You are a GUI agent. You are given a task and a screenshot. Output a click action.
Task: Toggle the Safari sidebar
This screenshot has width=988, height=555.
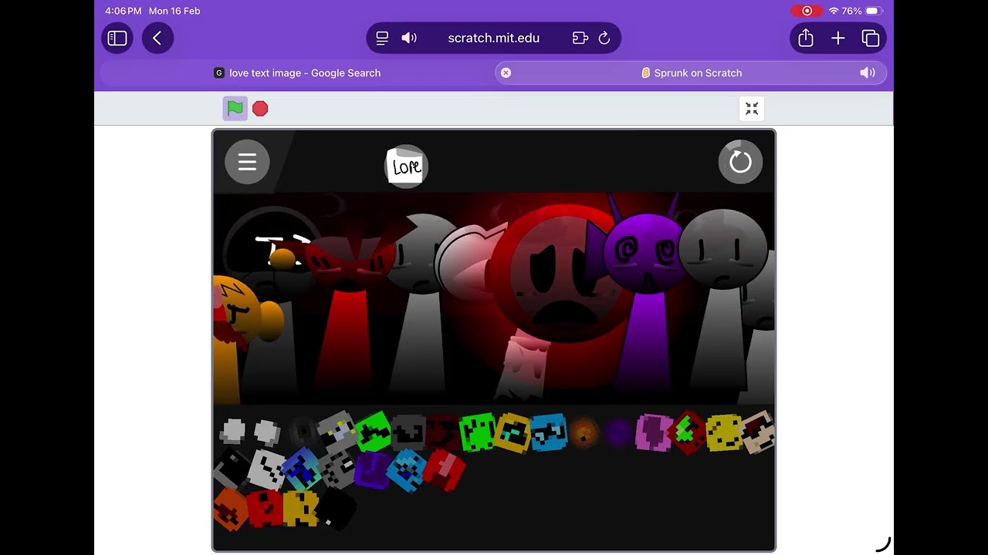pyautogui.click(x=117, y=38)
